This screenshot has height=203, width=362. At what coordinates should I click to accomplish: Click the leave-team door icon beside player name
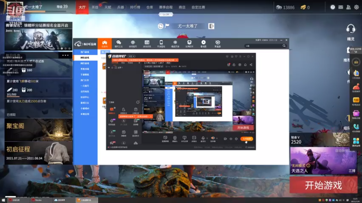click(211, 26)
